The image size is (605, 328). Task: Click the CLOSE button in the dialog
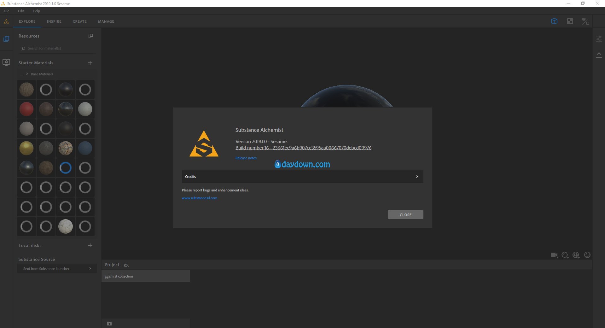point(405,214)
